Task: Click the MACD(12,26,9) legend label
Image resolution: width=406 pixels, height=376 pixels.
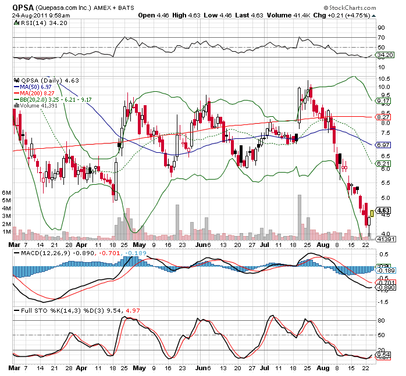Action: 35,254
